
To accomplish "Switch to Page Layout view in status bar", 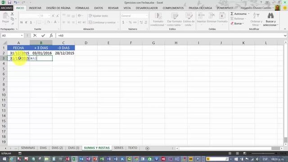I will click(x=237, y=153).
